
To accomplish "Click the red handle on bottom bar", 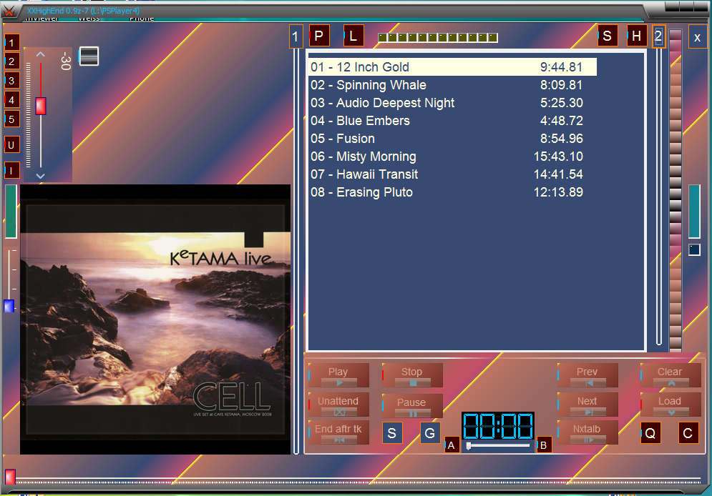I will pyautogui.click(x=10, y=477).
